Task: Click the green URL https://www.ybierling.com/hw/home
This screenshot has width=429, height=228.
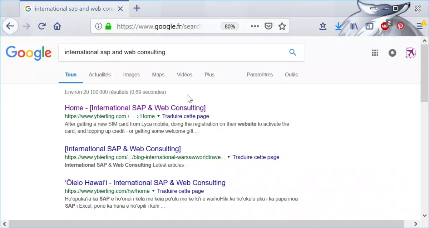Action: tap(107, 191)
